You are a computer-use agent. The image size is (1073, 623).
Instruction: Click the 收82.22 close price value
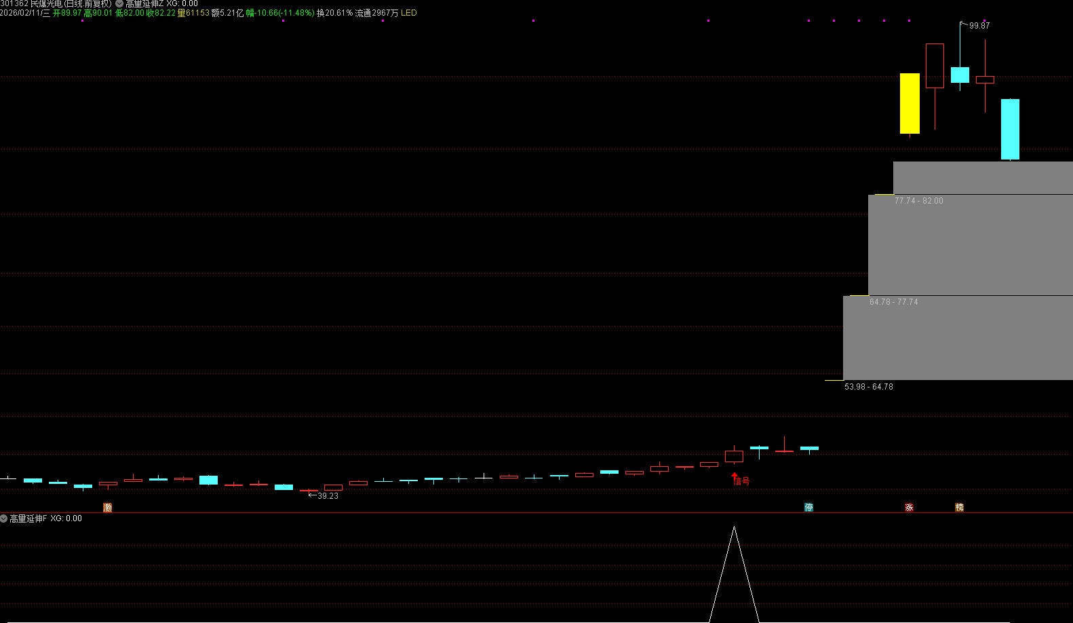(161, 13)
